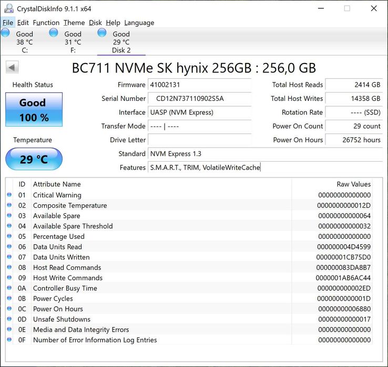Viewport: 388px width, 367px height.
Task: Click the Total Host Reads value 2414 GB
Action: click(x=354, y=85)
